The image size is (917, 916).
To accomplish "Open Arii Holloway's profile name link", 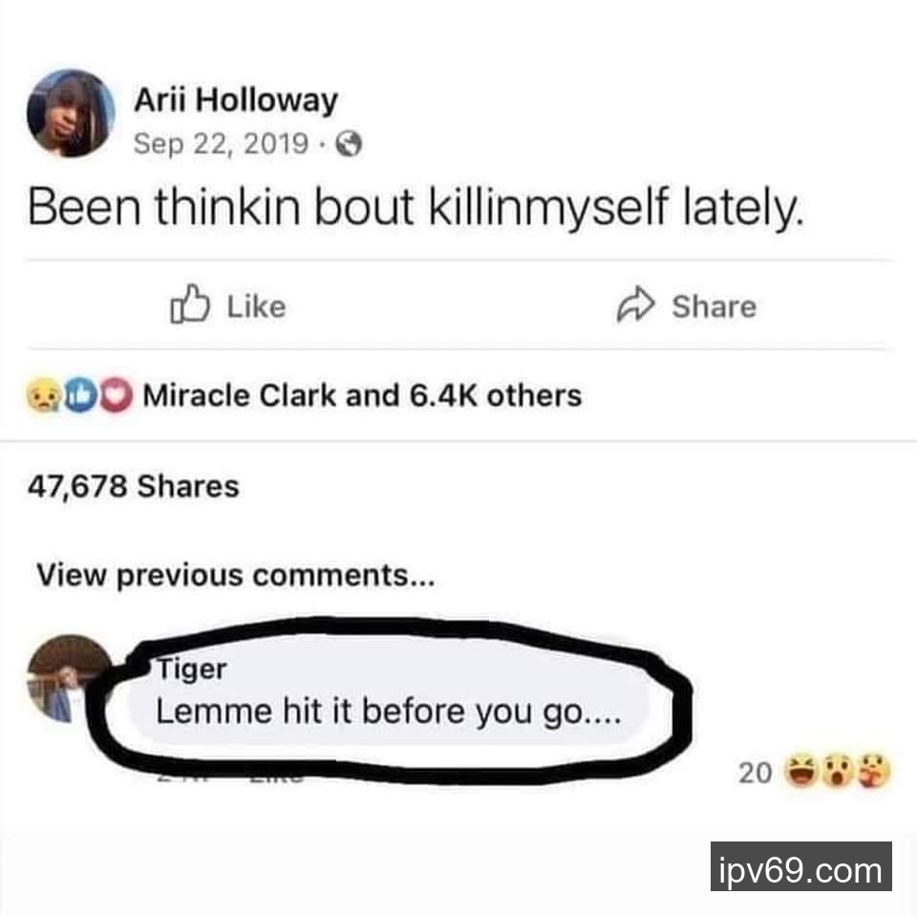I will [236, 100].
